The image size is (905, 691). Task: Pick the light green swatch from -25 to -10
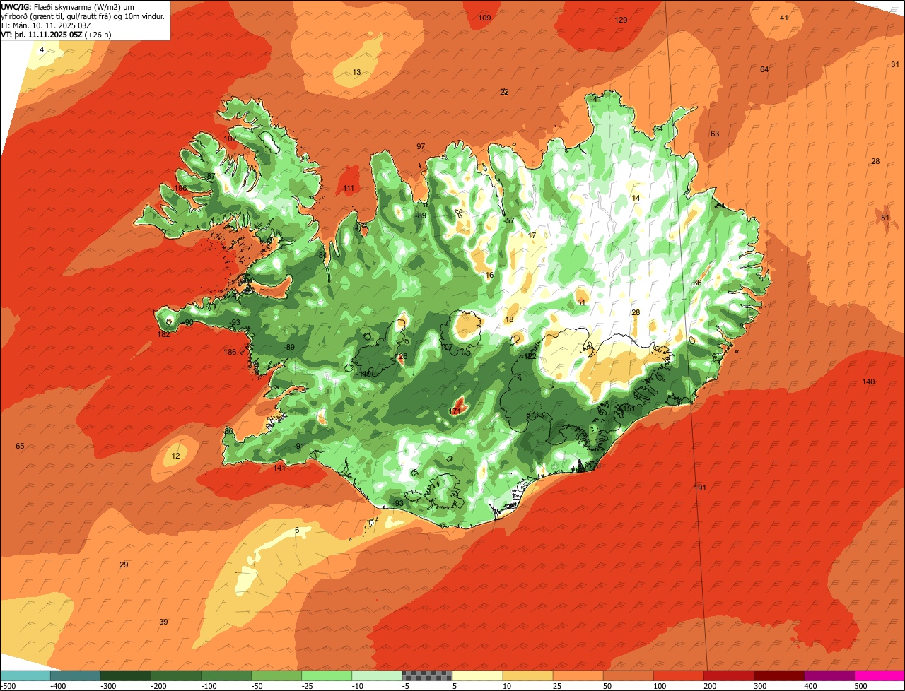(x=326, y=675)
